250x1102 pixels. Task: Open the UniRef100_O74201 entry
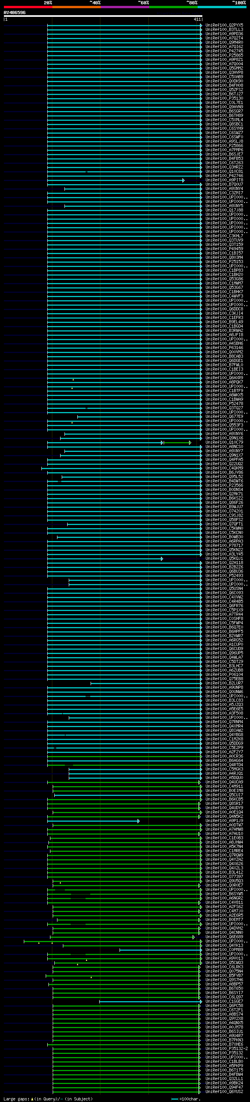pos(224,511)
